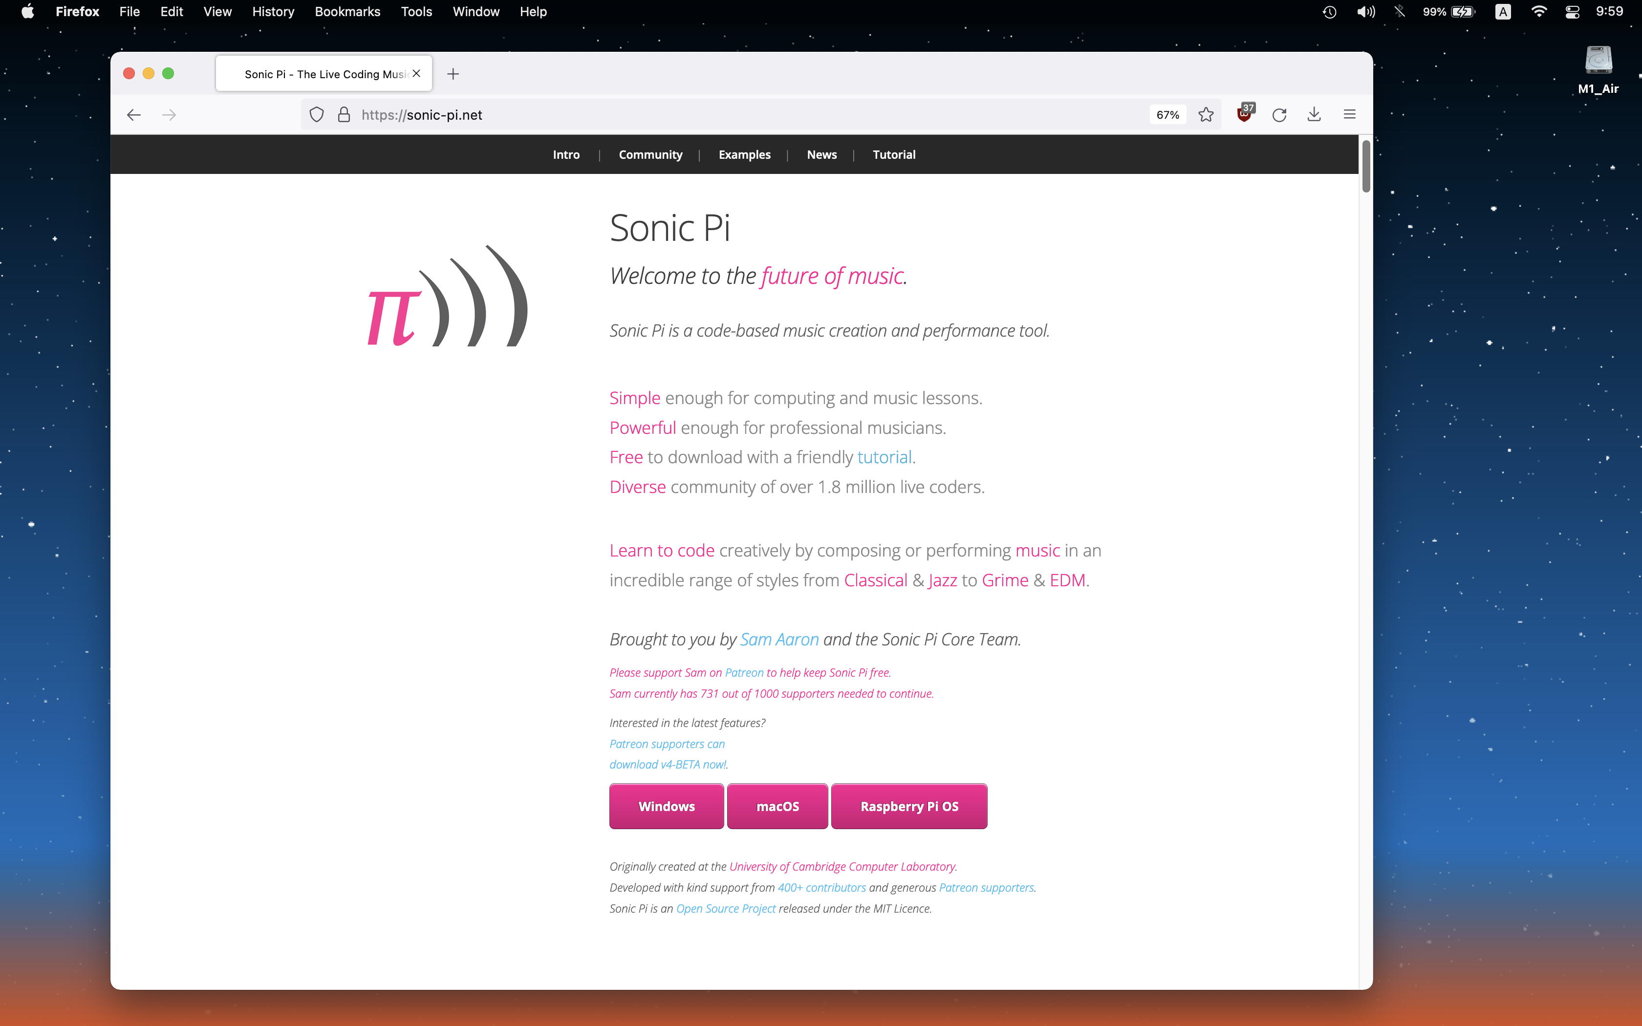Reset the 67% zoom level indicator
Viewport: 1642px width, 1026px height.
(1167, 115)
